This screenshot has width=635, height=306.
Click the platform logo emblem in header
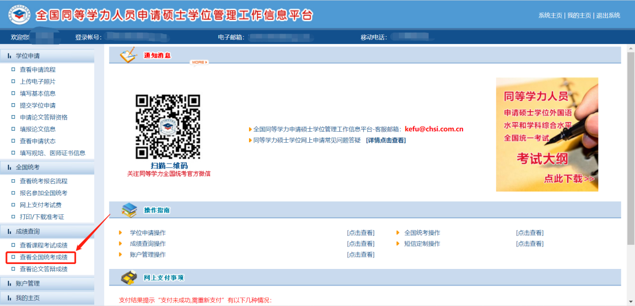tap(19, 15)
